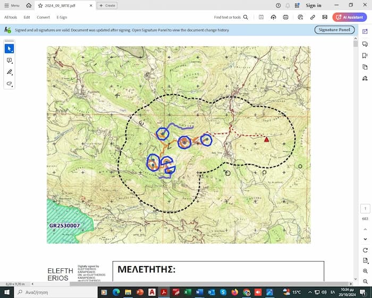Open the Menu hamburger button
This screenshot has height=298, width=372.
tap(12, 5)
